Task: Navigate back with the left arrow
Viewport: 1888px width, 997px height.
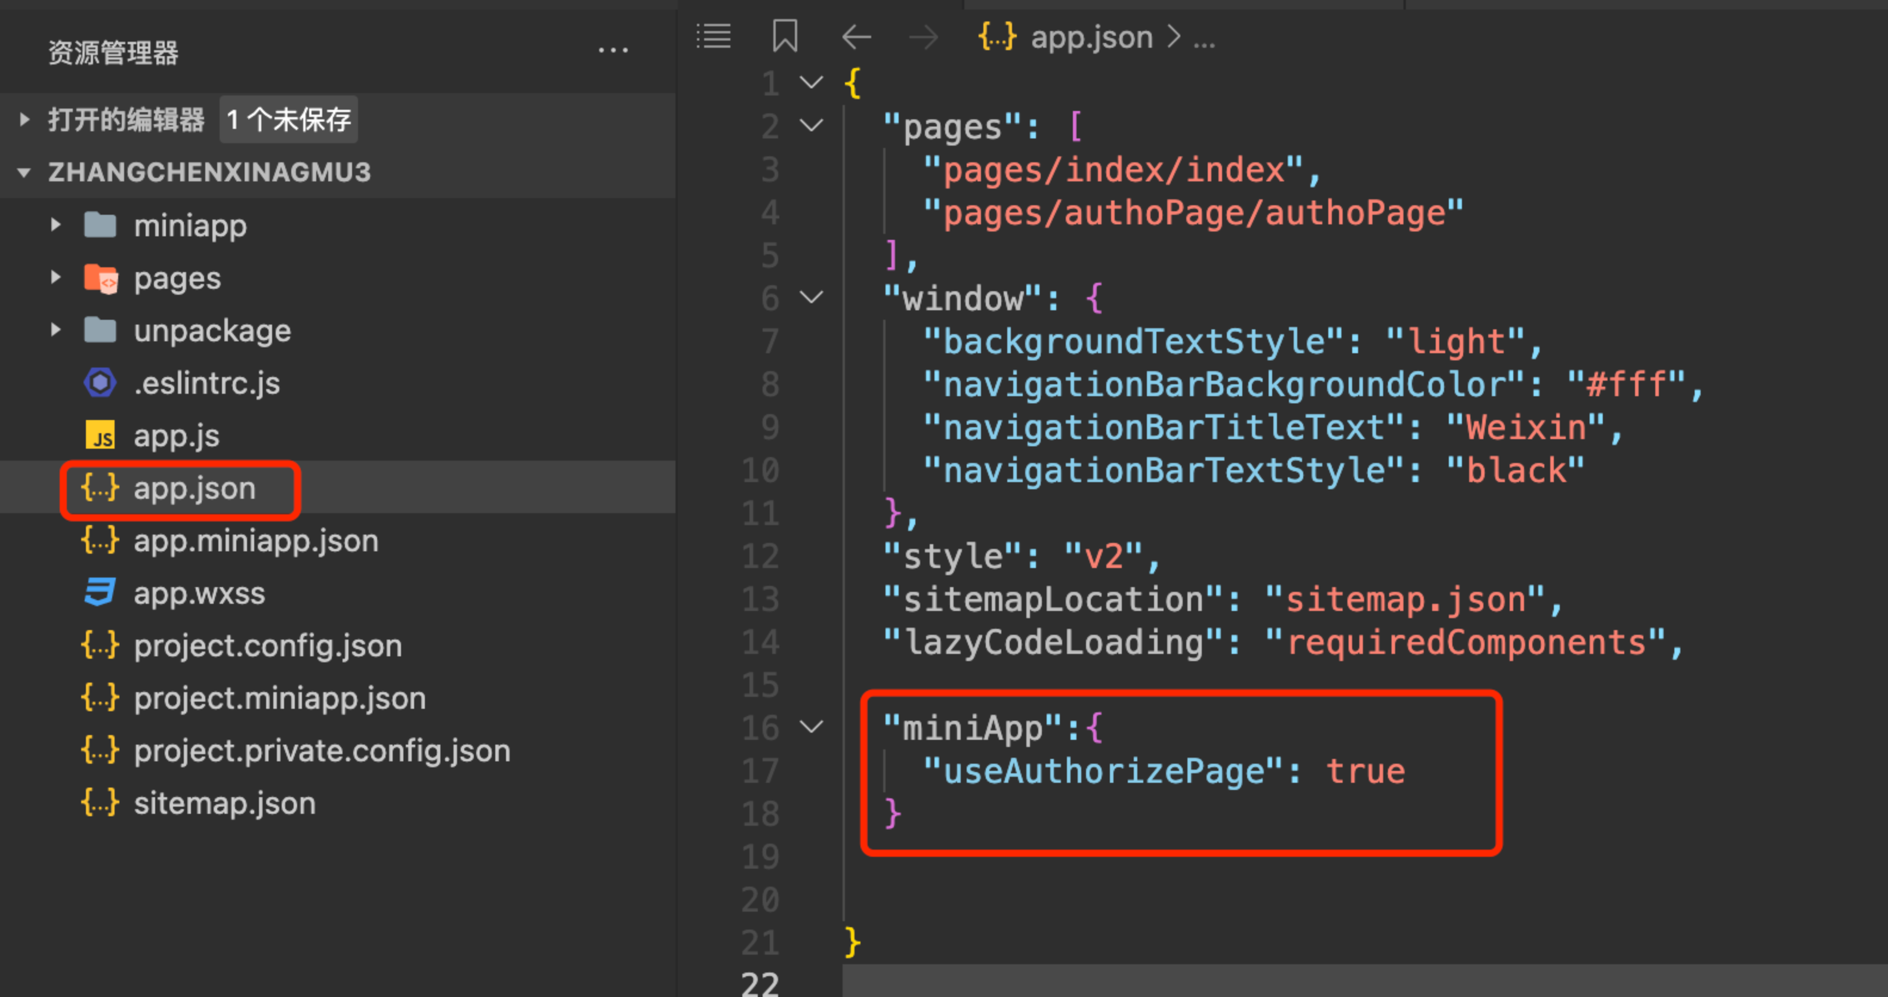Action: pyautogui.click(x=856, y=36)
